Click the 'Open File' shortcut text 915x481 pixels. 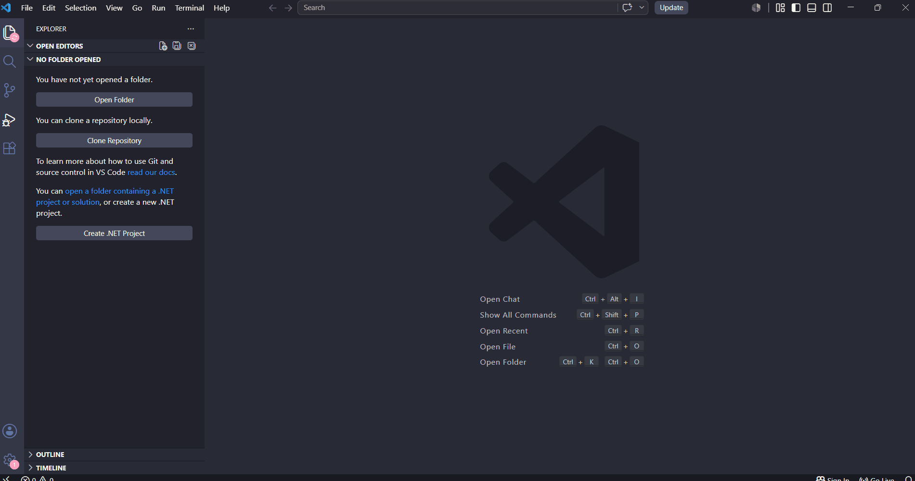(498, 346)
